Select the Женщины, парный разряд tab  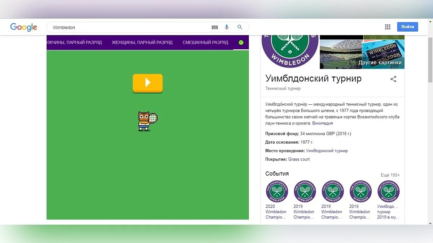point(142,42)
